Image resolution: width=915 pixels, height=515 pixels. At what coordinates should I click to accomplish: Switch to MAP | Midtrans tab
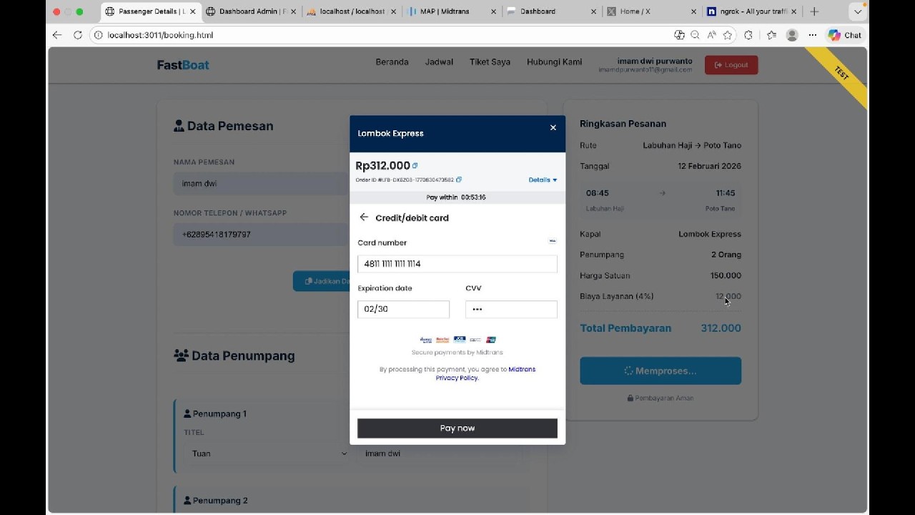tap(450, 11)
